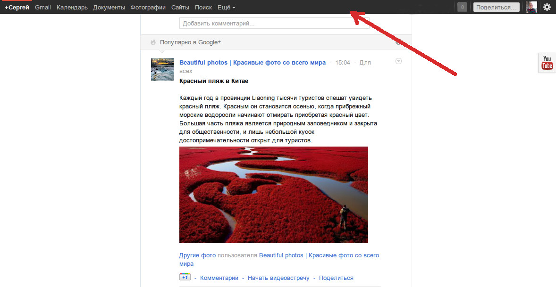This screenshot has width=556, height=287.
Task: Open Gmail from the top bar
Action: pyautogui.click(x=42, y=7)
